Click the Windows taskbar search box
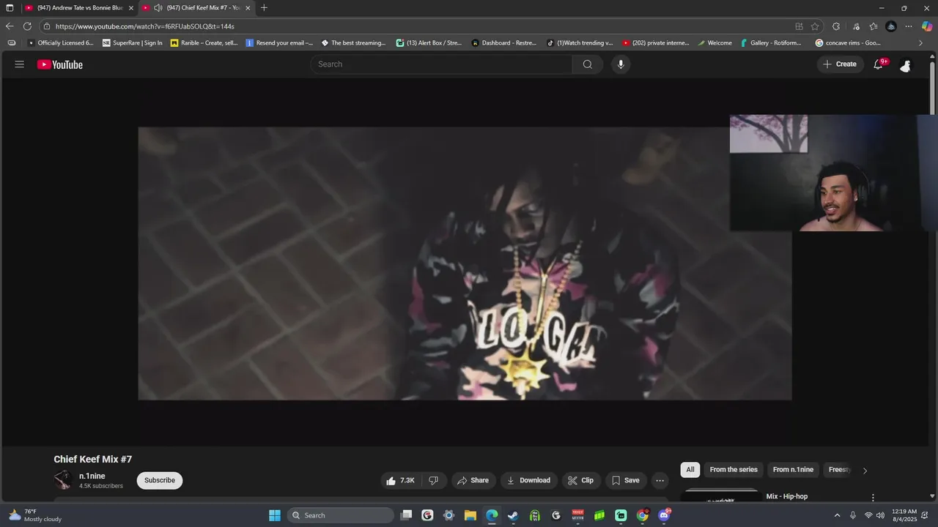938x527 pixels. pyautogui.click(x=341, y=515)
